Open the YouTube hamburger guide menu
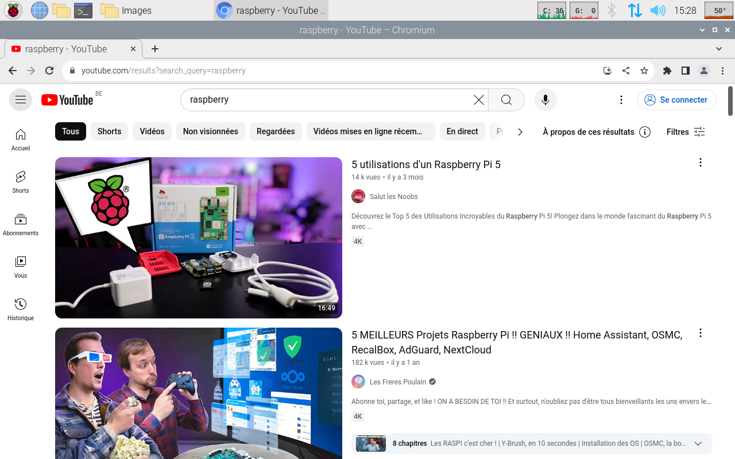735x459 pixels. [x=21, y=100]
